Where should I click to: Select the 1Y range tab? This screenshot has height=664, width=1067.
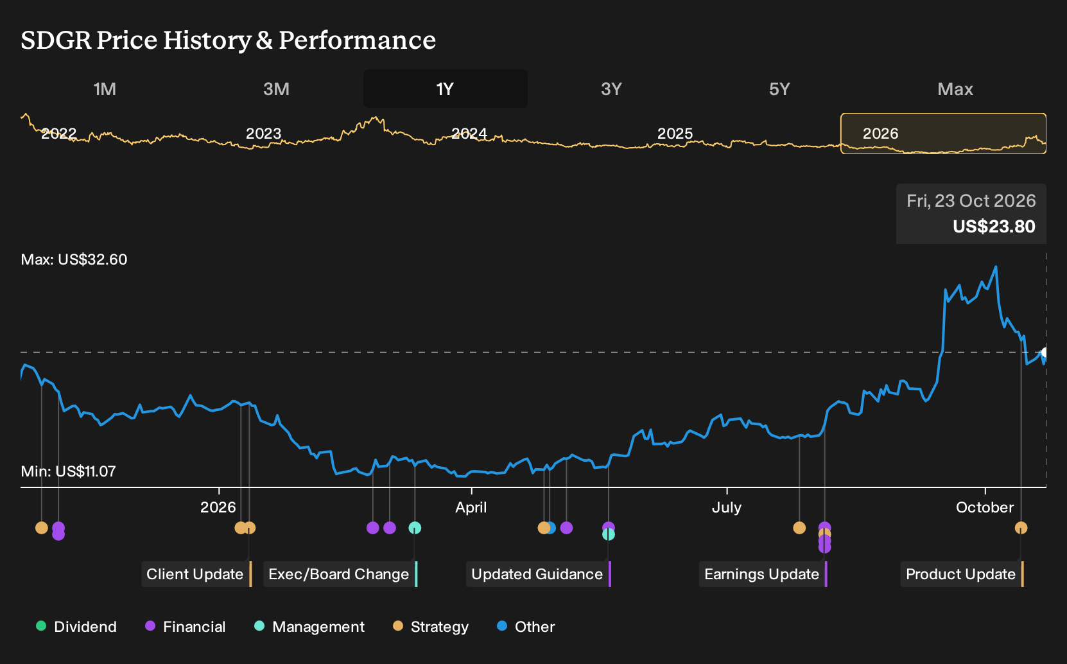[446, 89]
